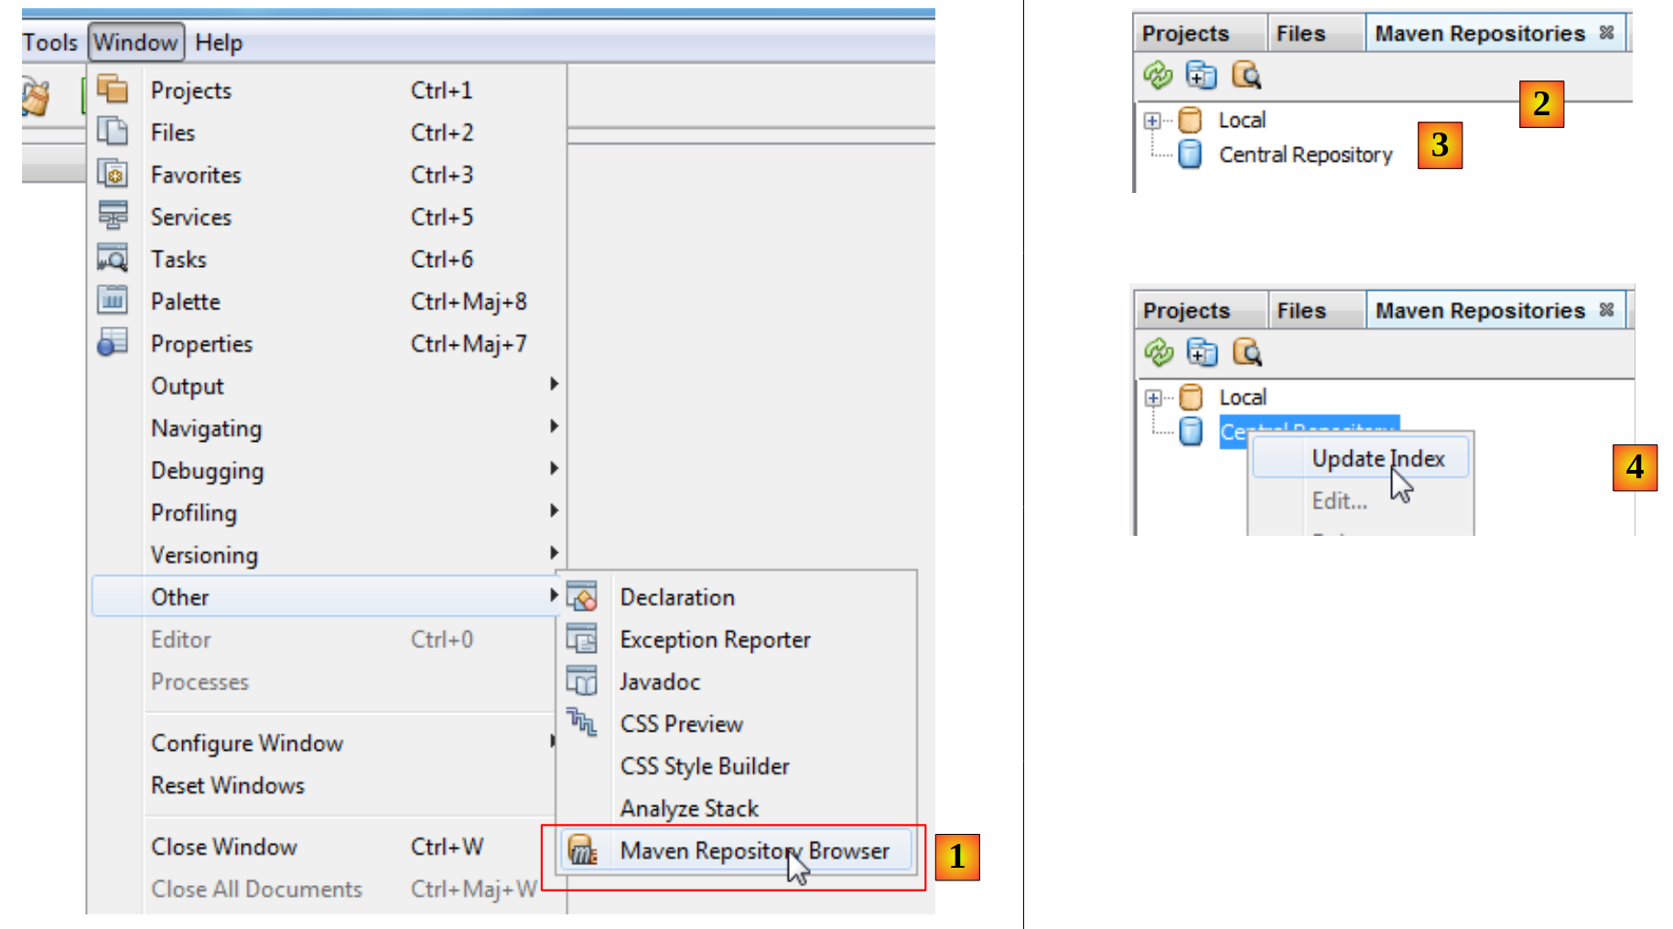Click the Javadoc icon in the submenu

click(x=581, y=682)
